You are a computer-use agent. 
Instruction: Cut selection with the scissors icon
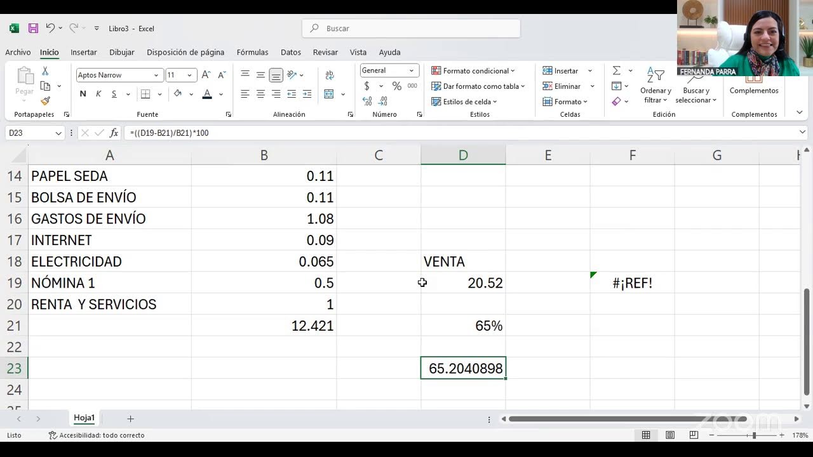coord(45,71)
